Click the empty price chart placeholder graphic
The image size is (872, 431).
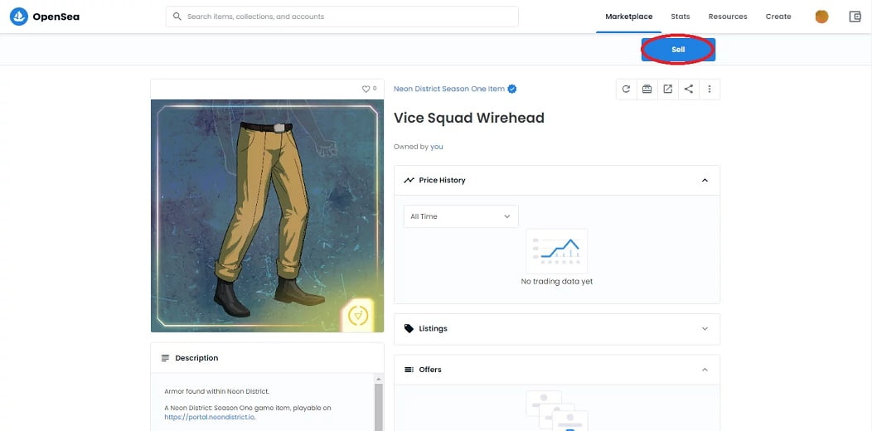(557, 251)
